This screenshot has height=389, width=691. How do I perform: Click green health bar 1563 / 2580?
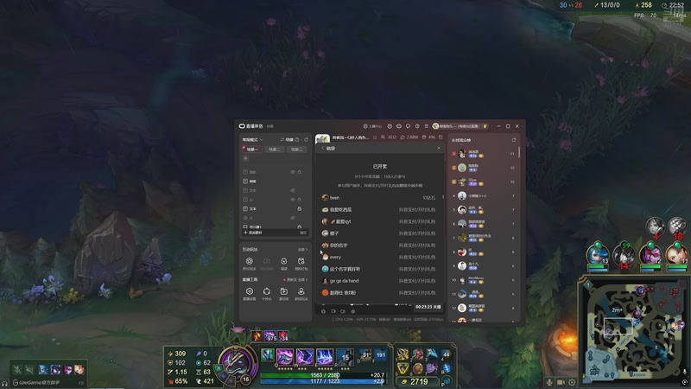click(325, 375)
